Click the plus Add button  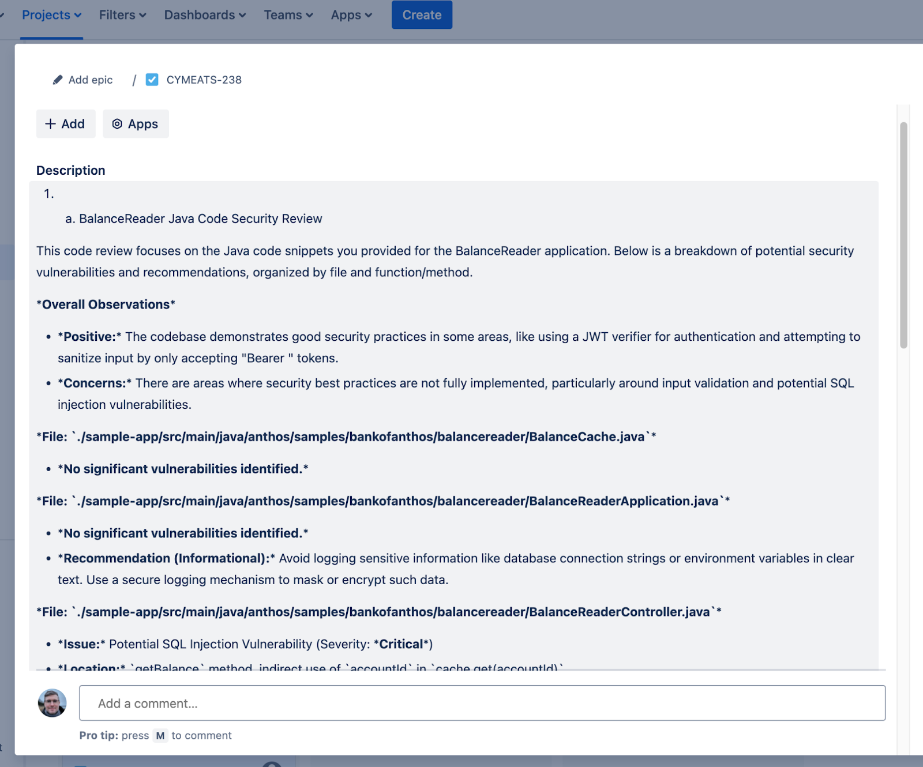(x=65, y=124)
